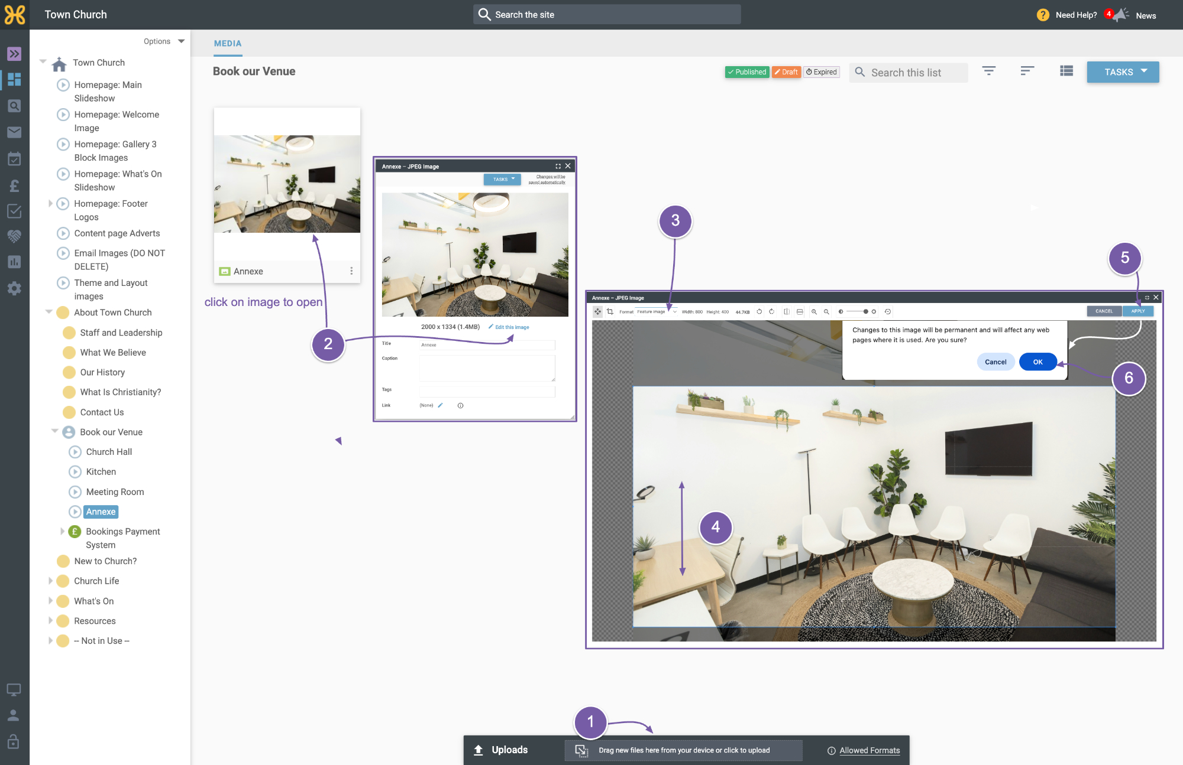
Task: Click the Uploads arrow icon in bottom bar
Action: (479, 750)
